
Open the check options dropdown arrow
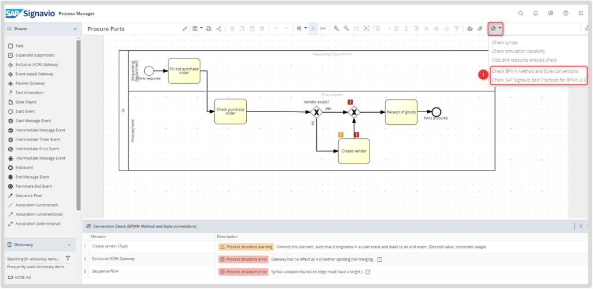pyautogui.click(x=500, y=28)
